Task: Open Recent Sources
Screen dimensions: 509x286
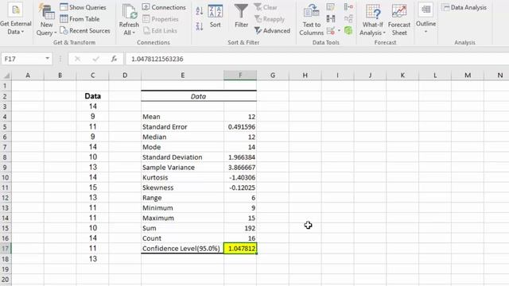Action: 85,31
